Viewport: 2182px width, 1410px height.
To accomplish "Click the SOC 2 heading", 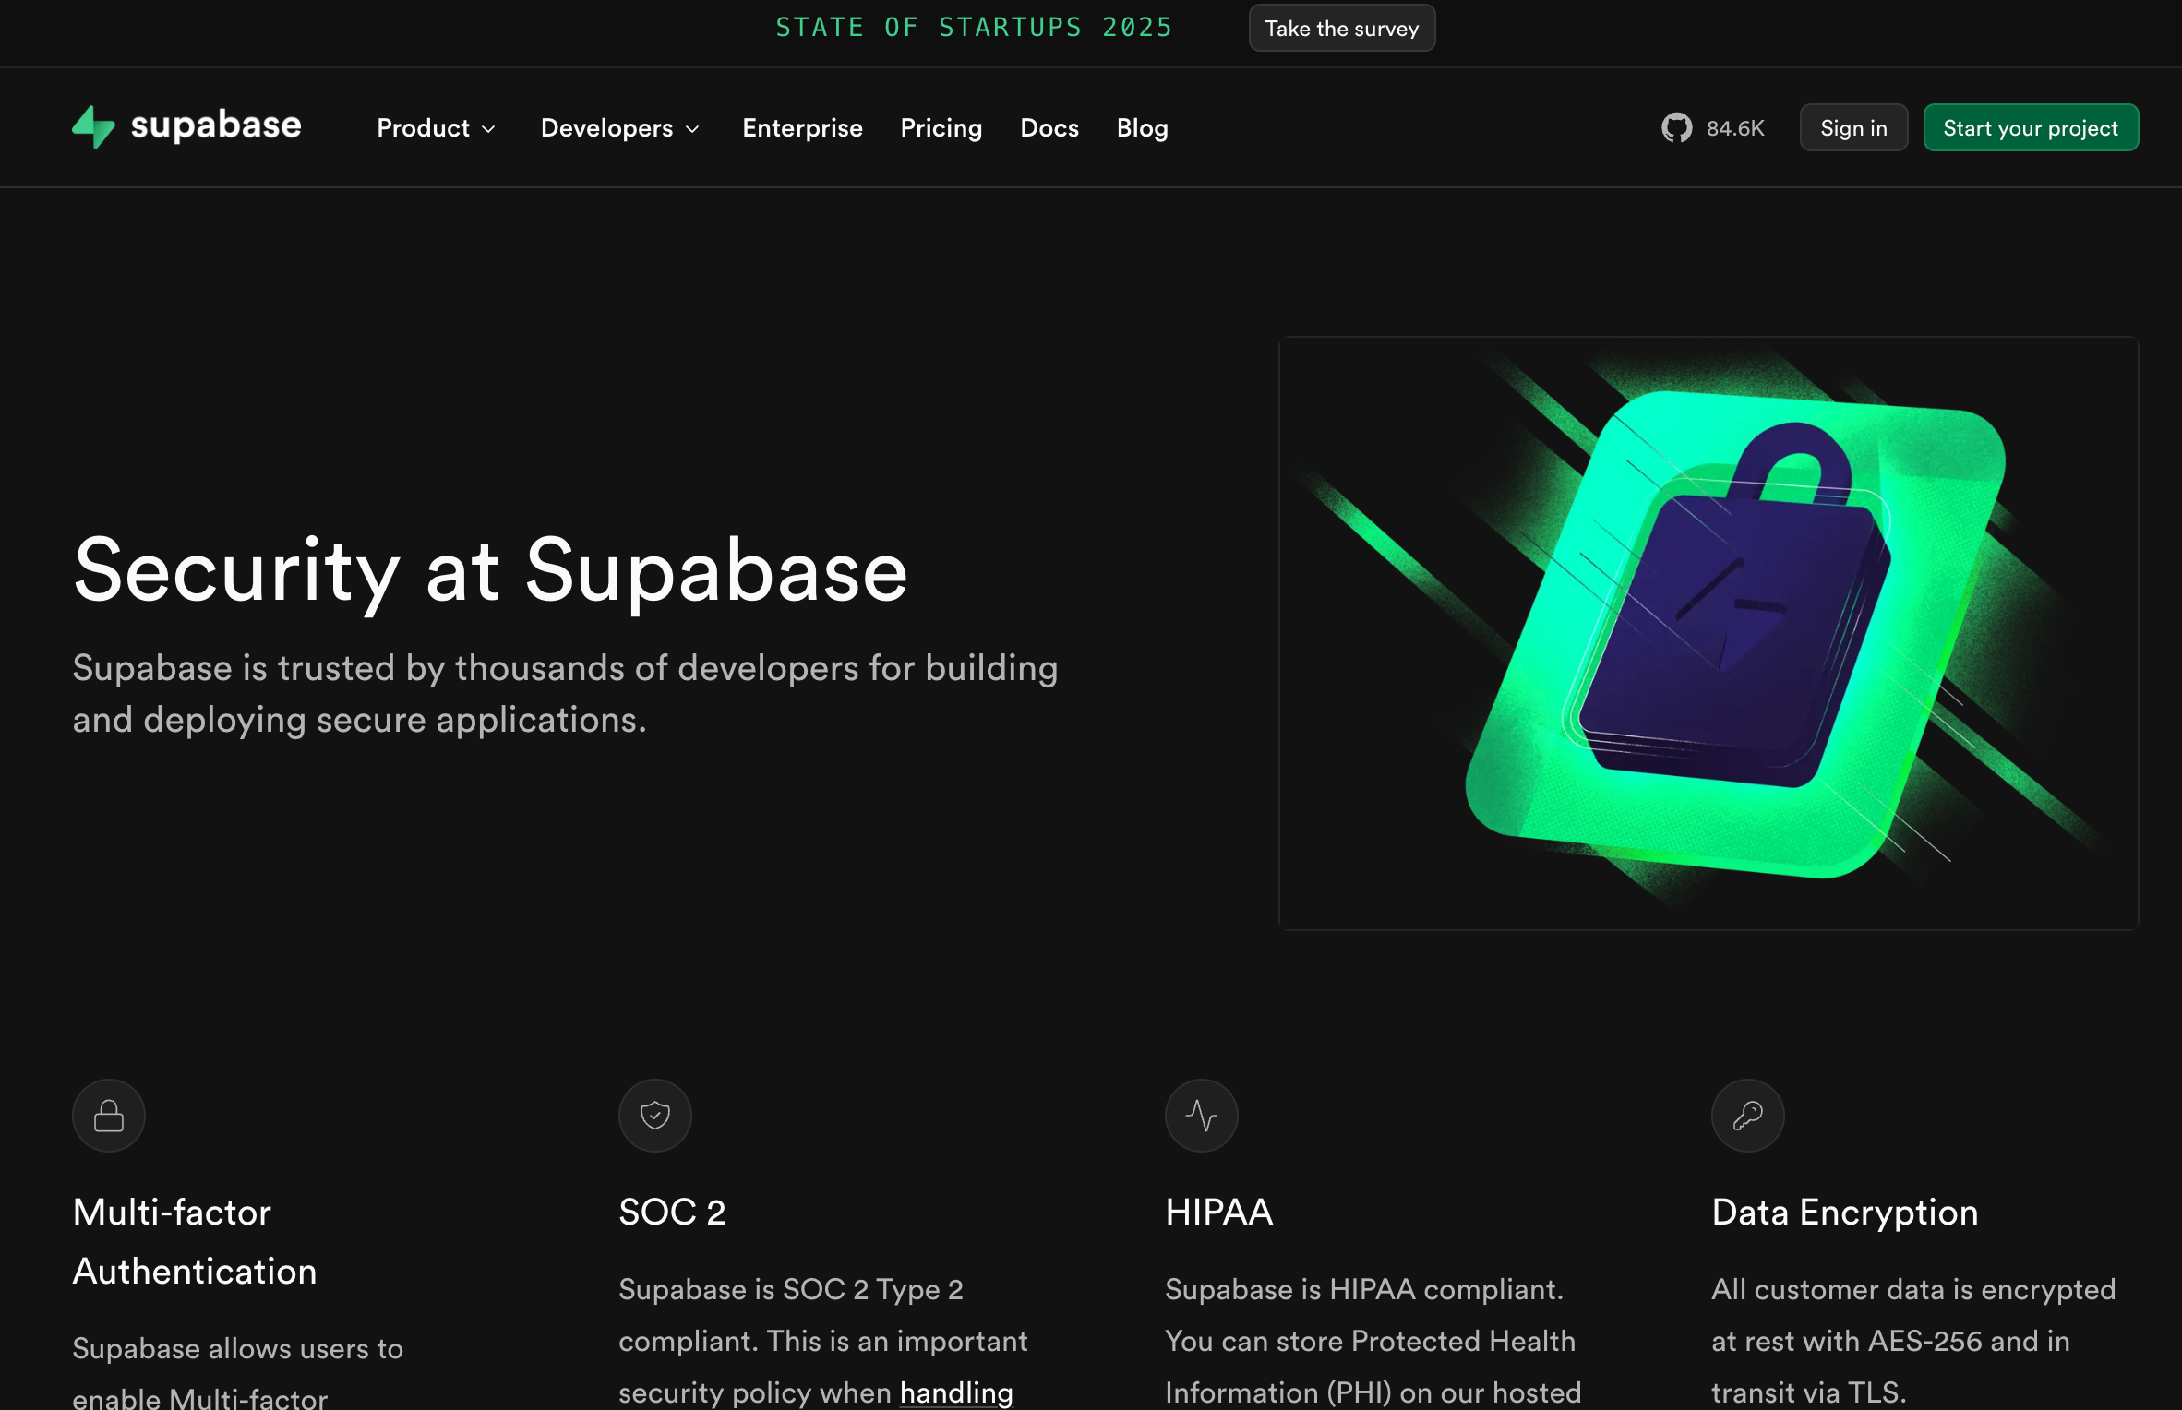I will click(x=672, y=1213).
